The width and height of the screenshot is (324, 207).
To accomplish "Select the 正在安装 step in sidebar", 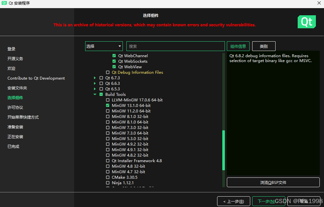I will pos(15,136).
